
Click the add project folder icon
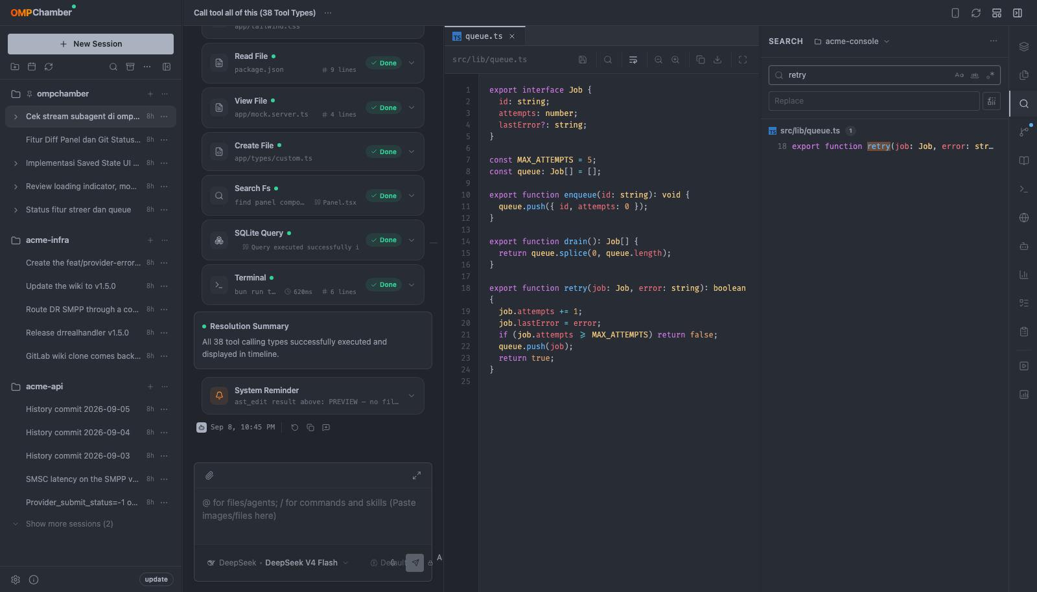[15, 67]
